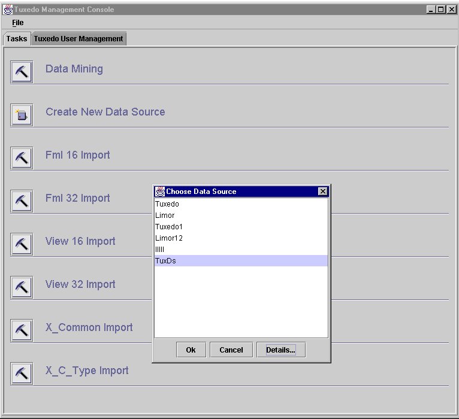Click the Choose Data Source dialog title icon
459x419 pixels.
(x=160, y=192)
